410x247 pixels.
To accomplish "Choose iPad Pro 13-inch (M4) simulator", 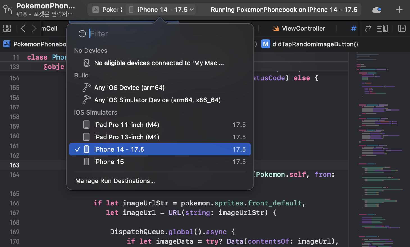I will click(x=160, y=137).
